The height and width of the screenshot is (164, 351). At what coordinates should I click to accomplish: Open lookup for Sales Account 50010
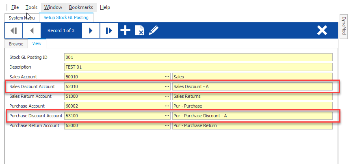[167, 77]
